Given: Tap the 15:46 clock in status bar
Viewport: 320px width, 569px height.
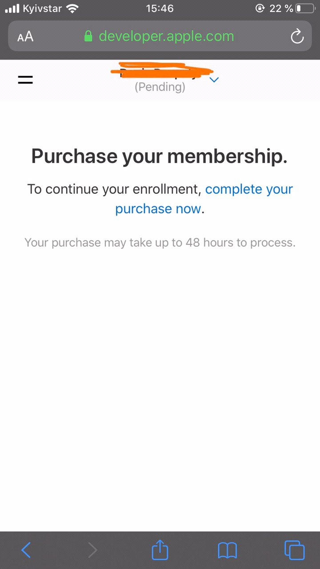Looking at the screenshot, I should pos(160,8).
